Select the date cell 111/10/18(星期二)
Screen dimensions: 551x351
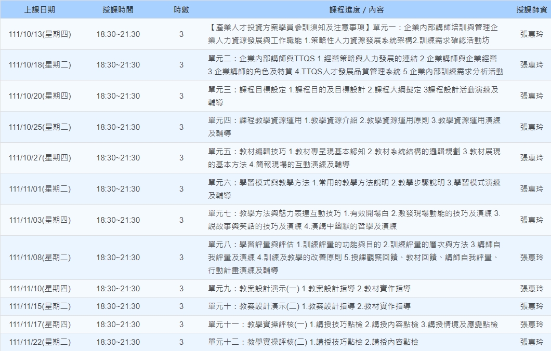40,65
